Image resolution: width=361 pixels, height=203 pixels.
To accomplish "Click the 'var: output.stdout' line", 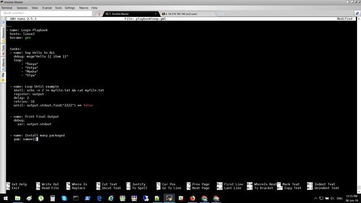I will 34,124.
